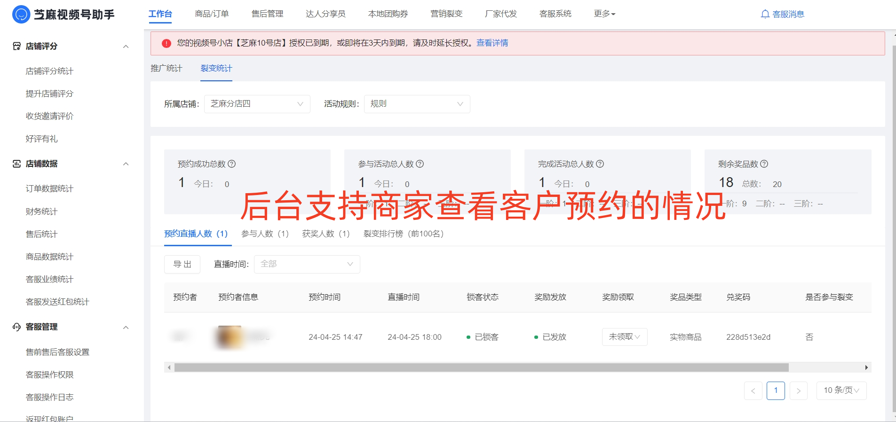Click the page vertical scrollbar
This screenshot has height=422, width=896.
[x=894, y=228]
